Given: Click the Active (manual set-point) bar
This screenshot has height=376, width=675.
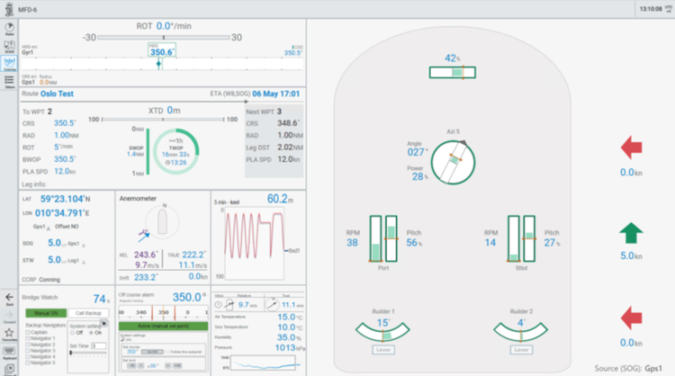Looking at the screenshot, I should [163, 327].
